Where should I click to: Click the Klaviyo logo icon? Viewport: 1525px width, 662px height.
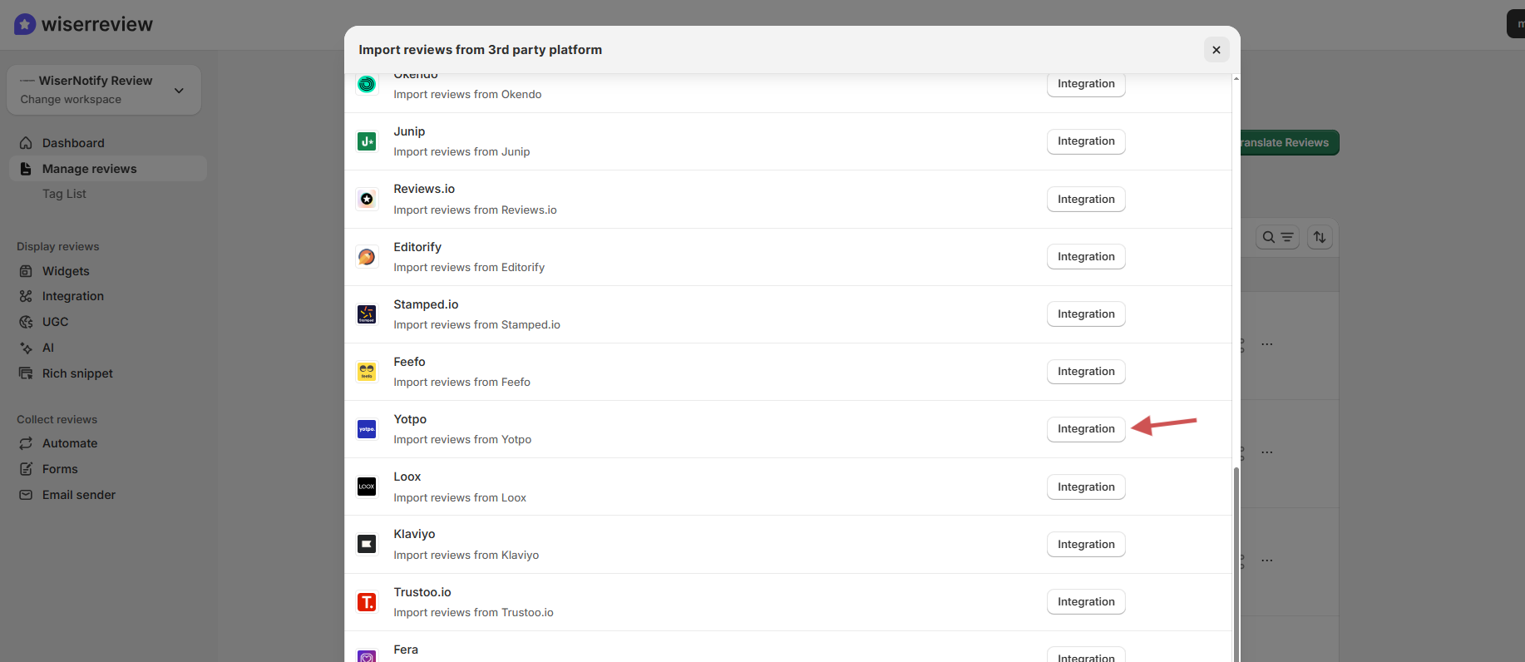[x=367, y=544]
